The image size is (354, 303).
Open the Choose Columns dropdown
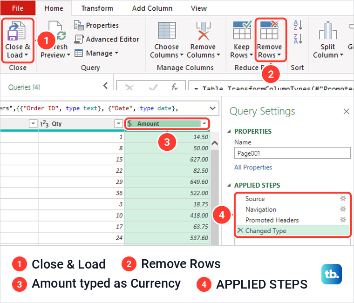click(182, 55)
